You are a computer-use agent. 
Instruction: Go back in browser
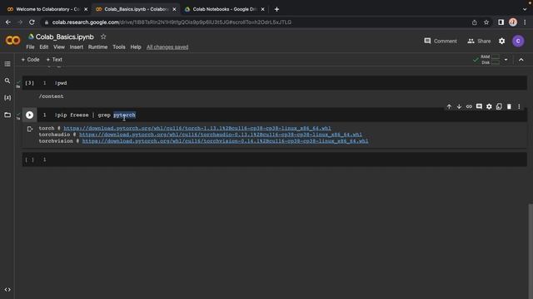coord(7,22)
